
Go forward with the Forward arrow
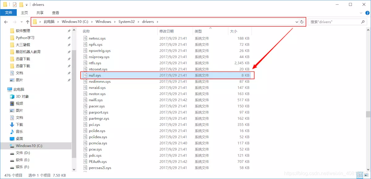(x=14, y=22)
